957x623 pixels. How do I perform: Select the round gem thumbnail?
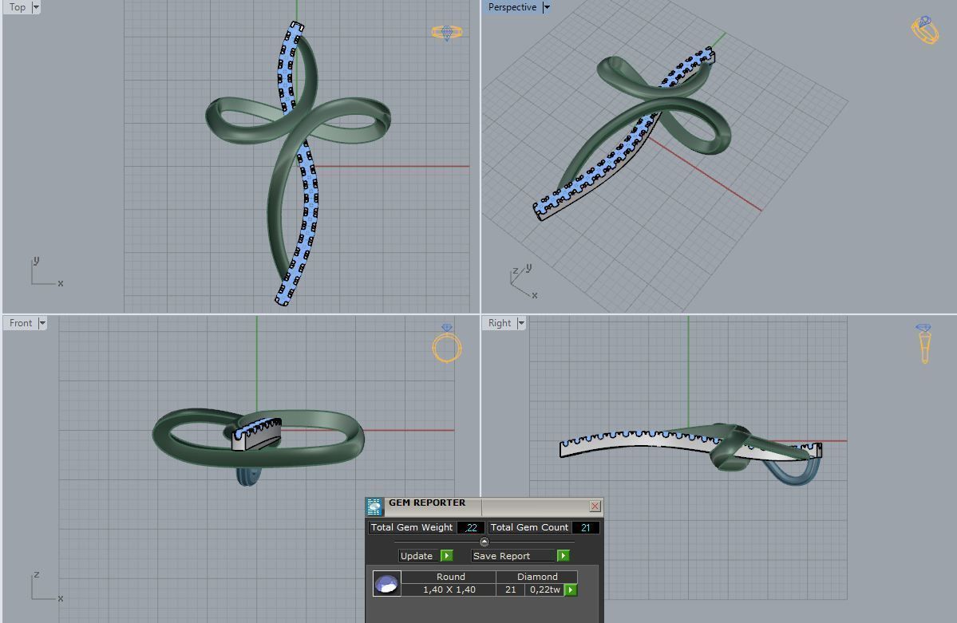387,584
